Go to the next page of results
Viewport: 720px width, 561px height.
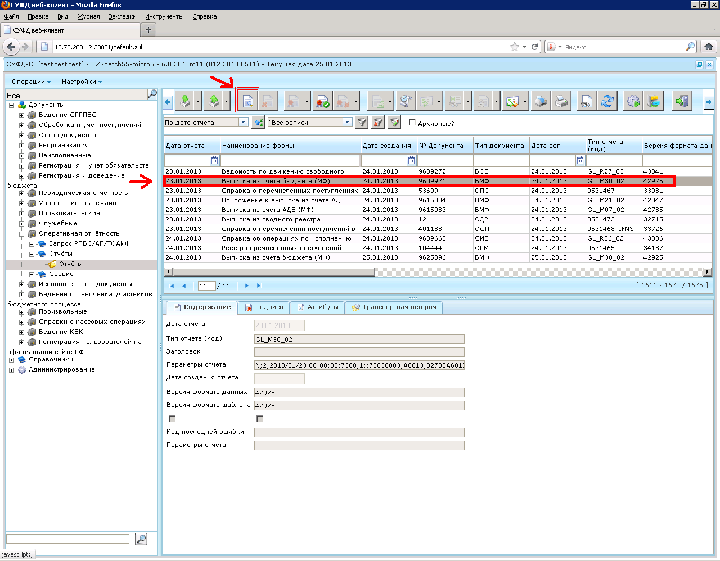pyautogui.click(x=247, y=286)
